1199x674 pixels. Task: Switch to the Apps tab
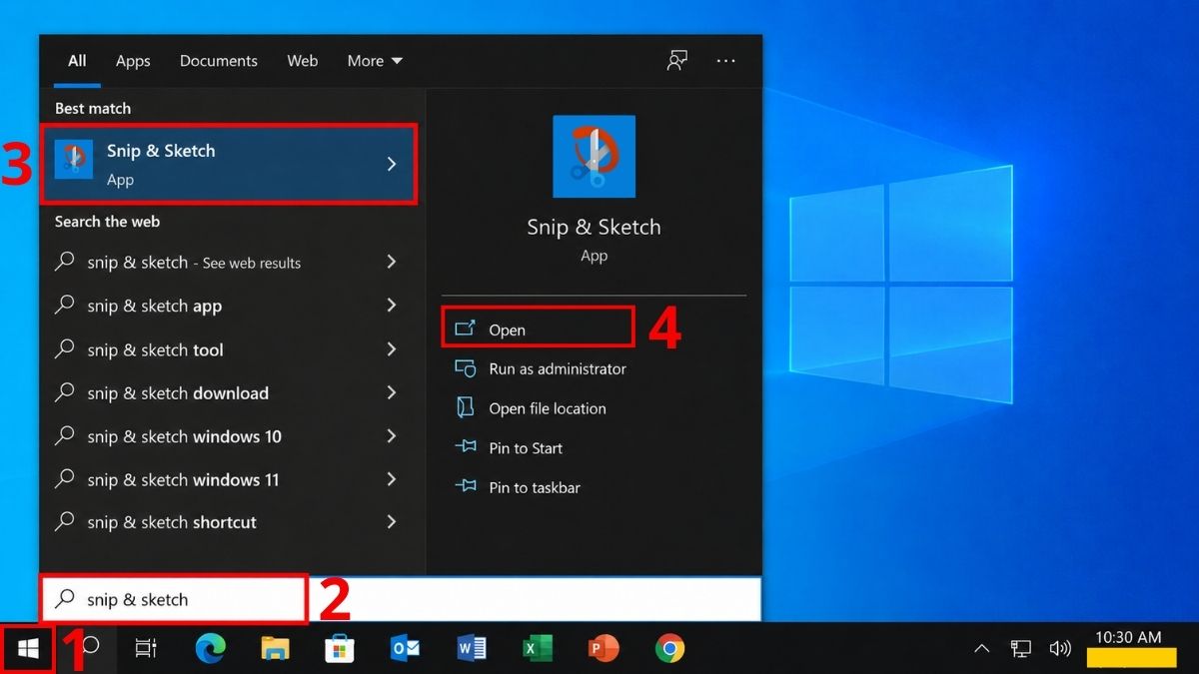click(x=133, y=61)
